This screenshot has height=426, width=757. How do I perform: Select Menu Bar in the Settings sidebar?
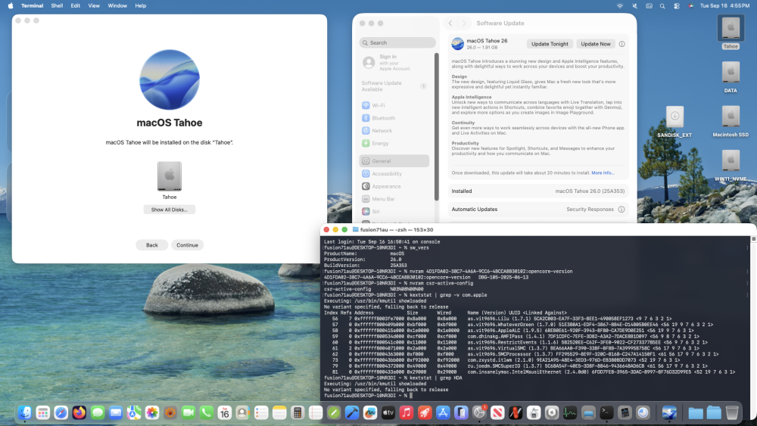click(394, 199)
